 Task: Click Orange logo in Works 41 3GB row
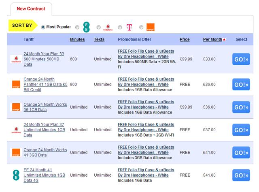coord(16,152)
